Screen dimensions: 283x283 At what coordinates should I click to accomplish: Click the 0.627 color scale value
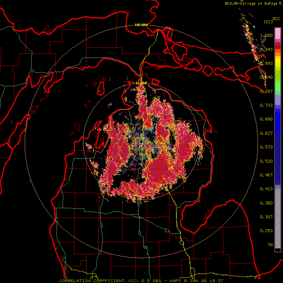tap(266, 133)
